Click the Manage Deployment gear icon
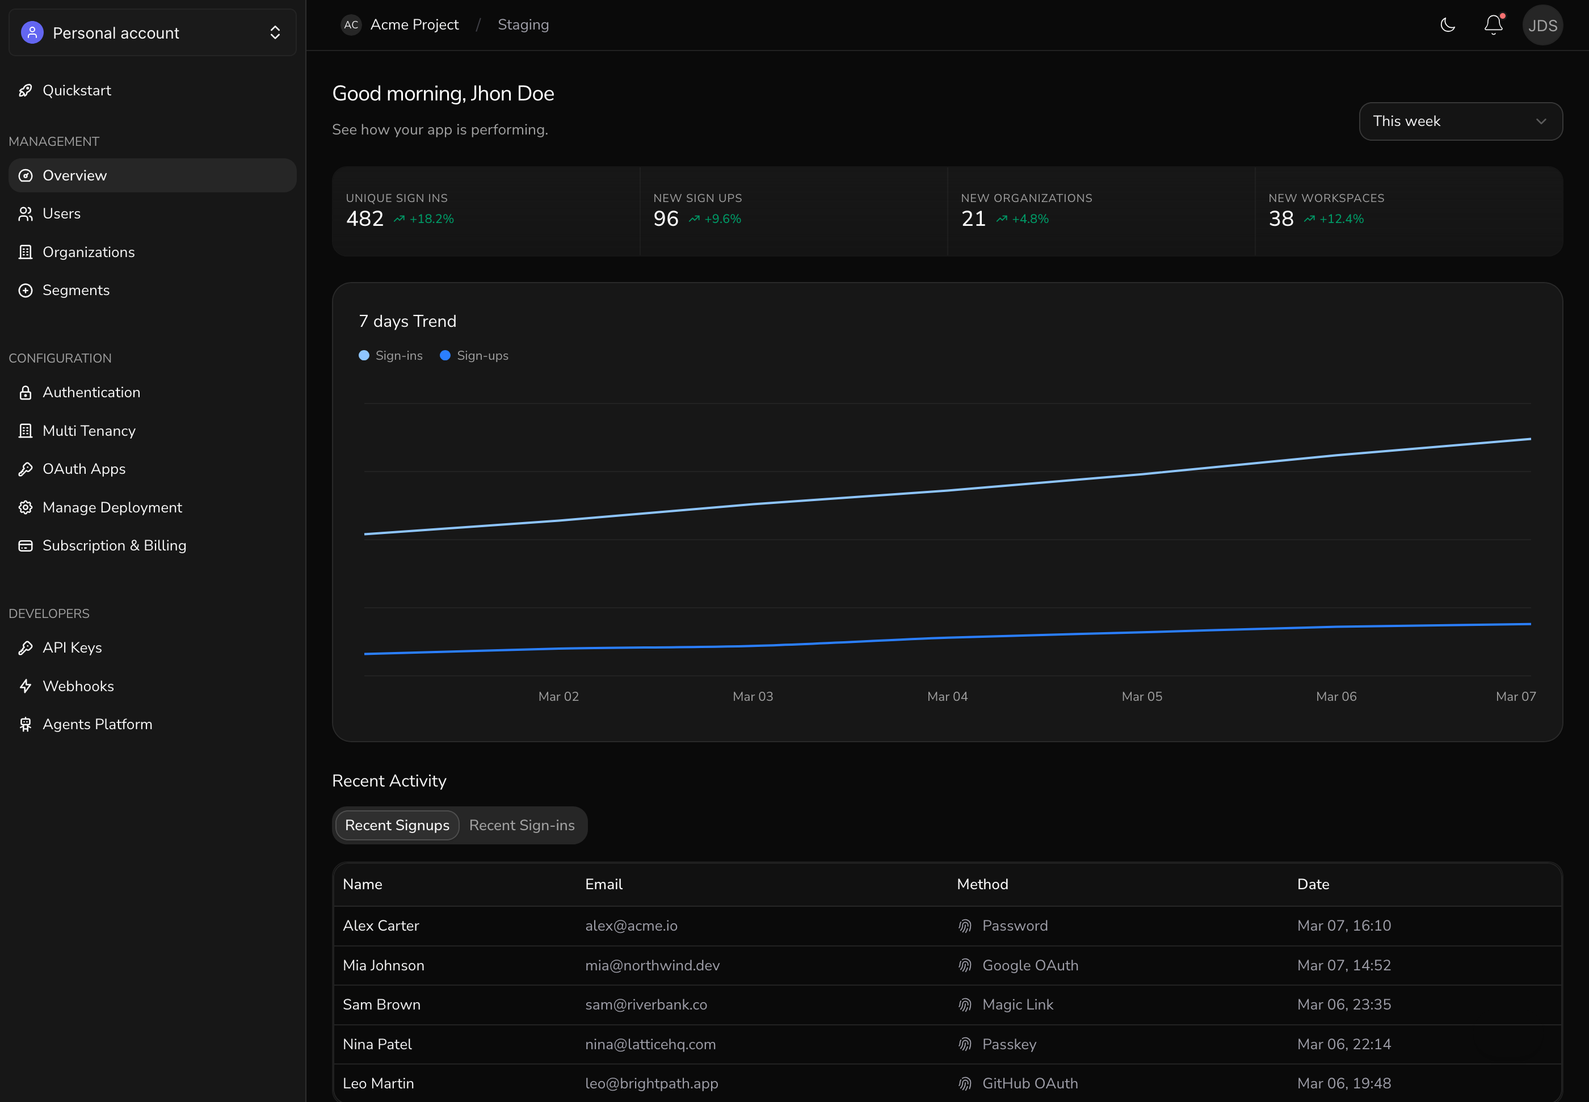 click(x=26, y=507)
